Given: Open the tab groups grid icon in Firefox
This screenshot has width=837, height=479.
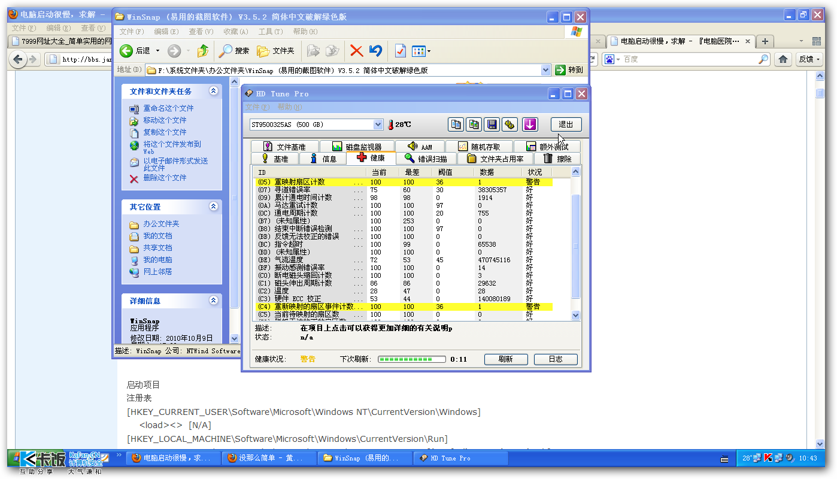Looking at the screenshot, I should coord(818,41).
